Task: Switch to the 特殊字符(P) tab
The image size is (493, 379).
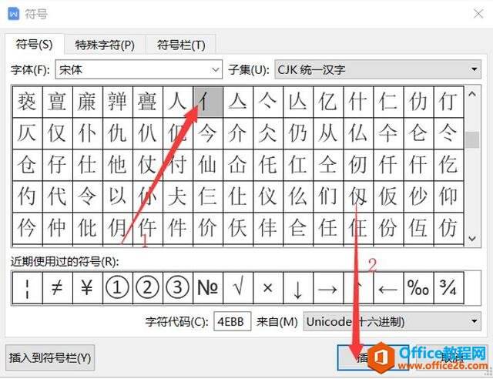Action: pyautogui.click(x=105, y=45)
